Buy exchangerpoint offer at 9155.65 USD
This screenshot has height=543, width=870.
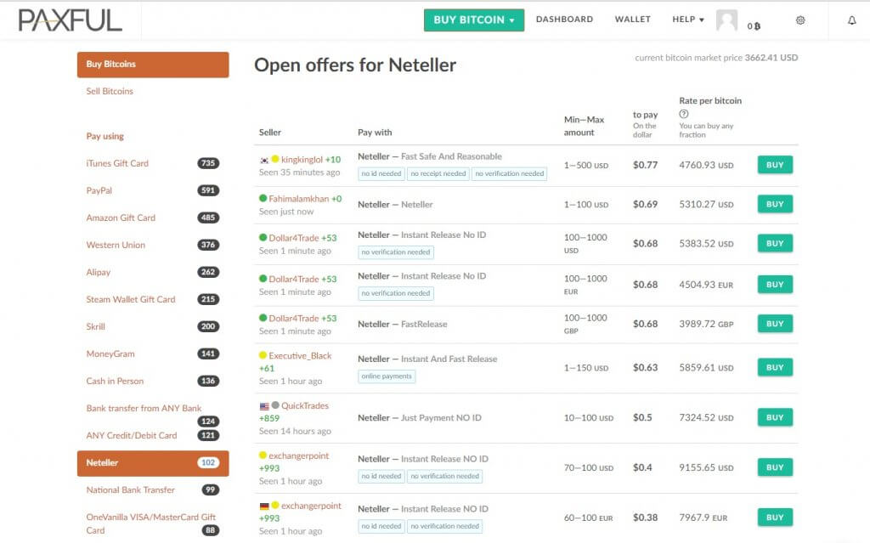[x=775, y=467]
